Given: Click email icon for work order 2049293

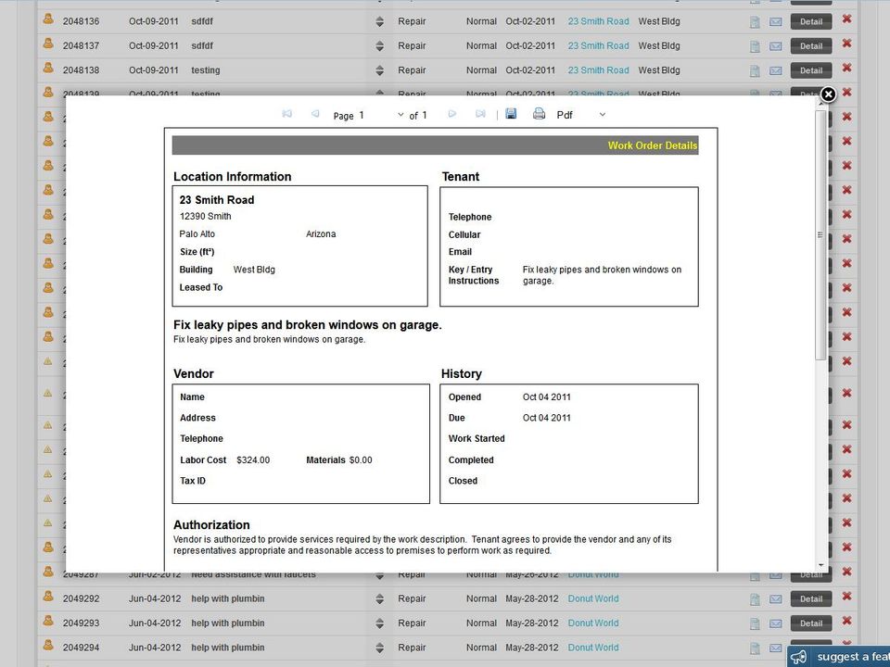Looking at the screenshot, I should click(x=775, y=623).
